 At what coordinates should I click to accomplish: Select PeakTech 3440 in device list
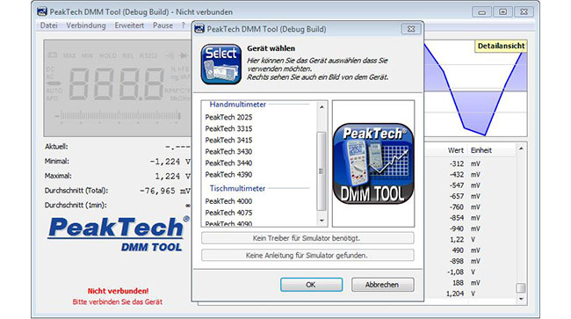(228, 163)
